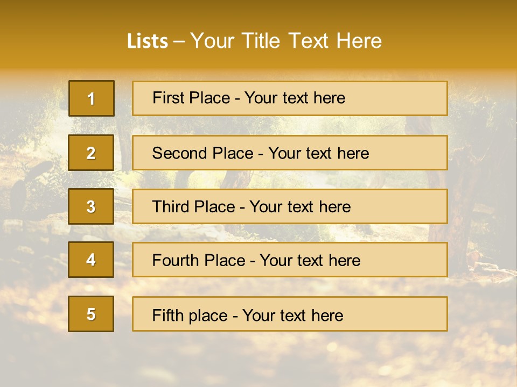The width and height of the screenshot is (517, 387).
Task: Click the number 1 box
Action: [x=92, y=98]
